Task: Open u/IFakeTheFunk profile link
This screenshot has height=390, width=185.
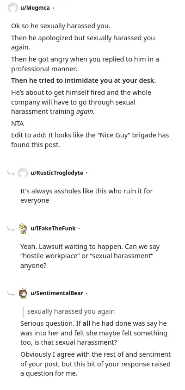Action: tap(53, 229)
